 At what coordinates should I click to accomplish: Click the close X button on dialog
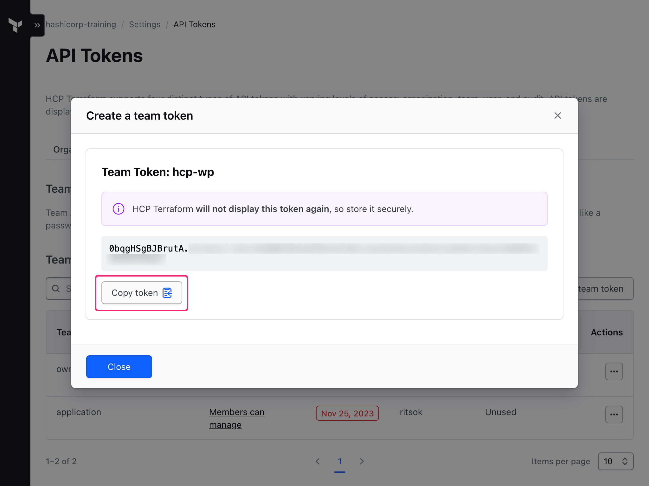click(x=557, y=115)
